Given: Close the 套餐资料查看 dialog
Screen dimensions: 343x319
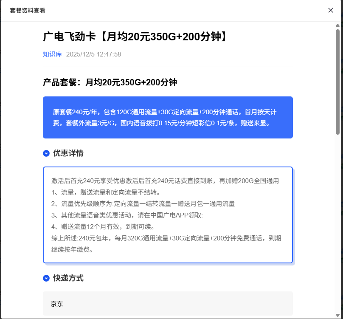Looking at the screenshot, I should click(331, 10).
